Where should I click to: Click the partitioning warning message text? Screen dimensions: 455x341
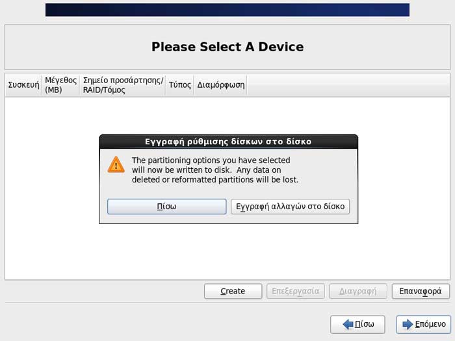(x=215, y=170)
